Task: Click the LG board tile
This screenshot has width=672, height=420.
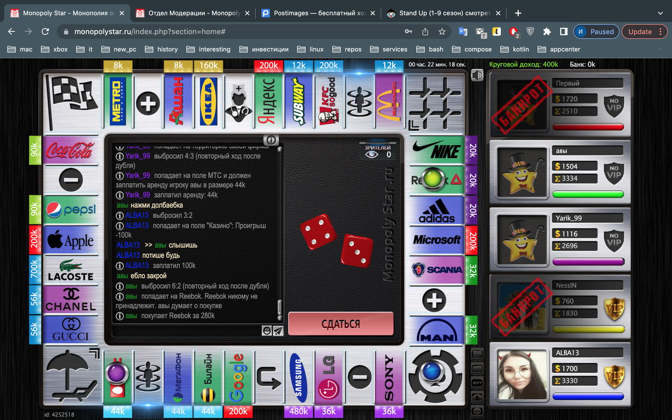Action: point(329,377)
